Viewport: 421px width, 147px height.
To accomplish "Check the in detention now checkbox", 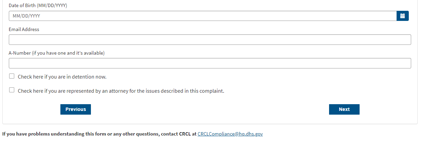I will (12, 76).
